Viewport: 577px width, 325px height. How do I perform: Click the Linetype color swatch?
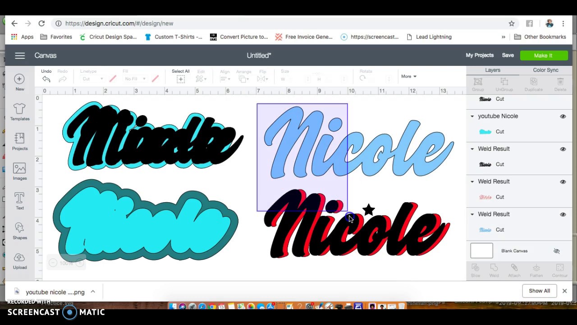(x=113, y=79)
